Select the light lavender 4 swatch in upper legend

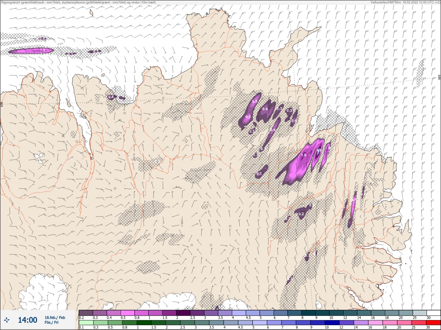[x=239, y=313]
